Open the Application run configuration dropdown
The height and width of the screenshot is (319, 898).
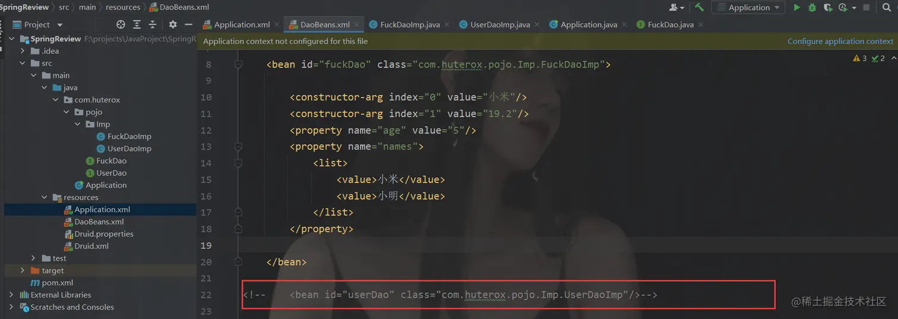pos(748,7)
